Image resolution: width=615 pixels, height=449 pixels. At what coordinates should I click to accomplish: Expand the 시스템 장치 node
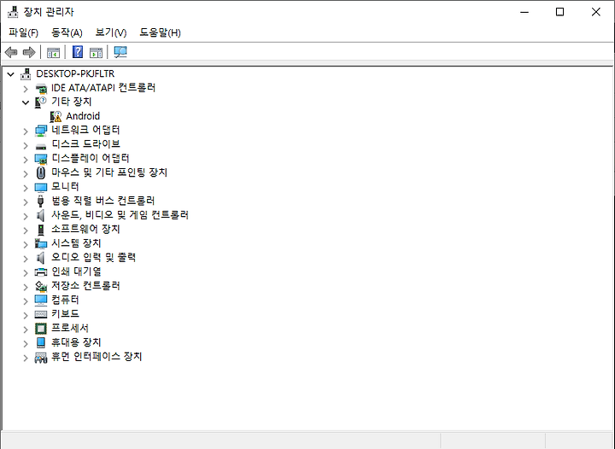[26, 244]
